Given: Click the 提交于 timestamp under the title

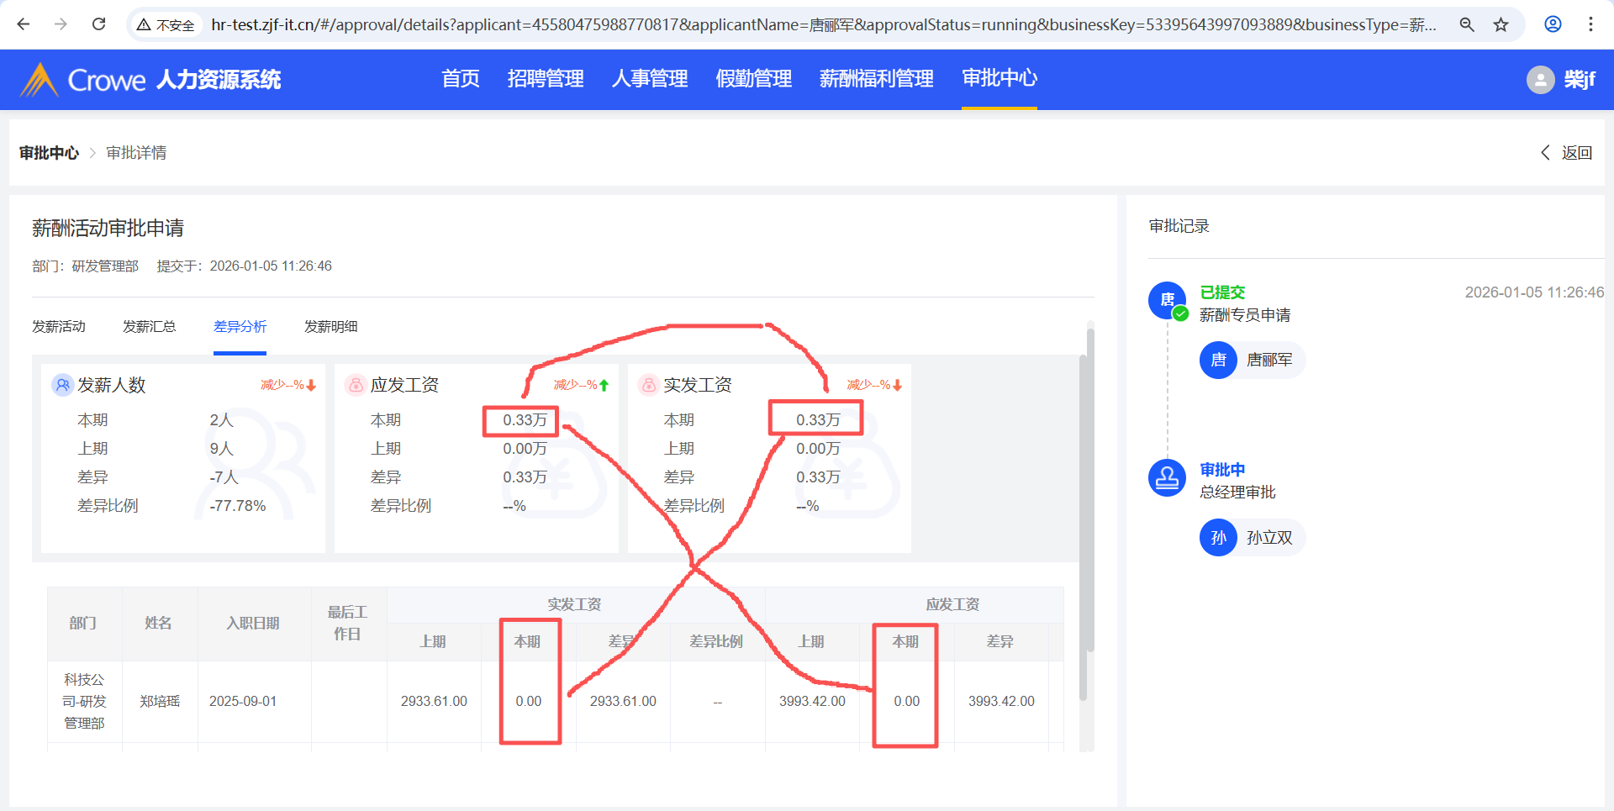Looking at the screenshot, I should [x=245, y=266].
